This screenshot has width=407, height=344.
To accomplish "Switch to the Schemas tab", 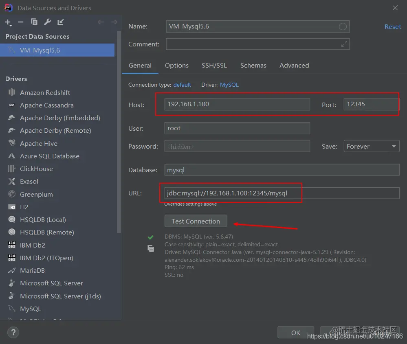I will [253, 66].
